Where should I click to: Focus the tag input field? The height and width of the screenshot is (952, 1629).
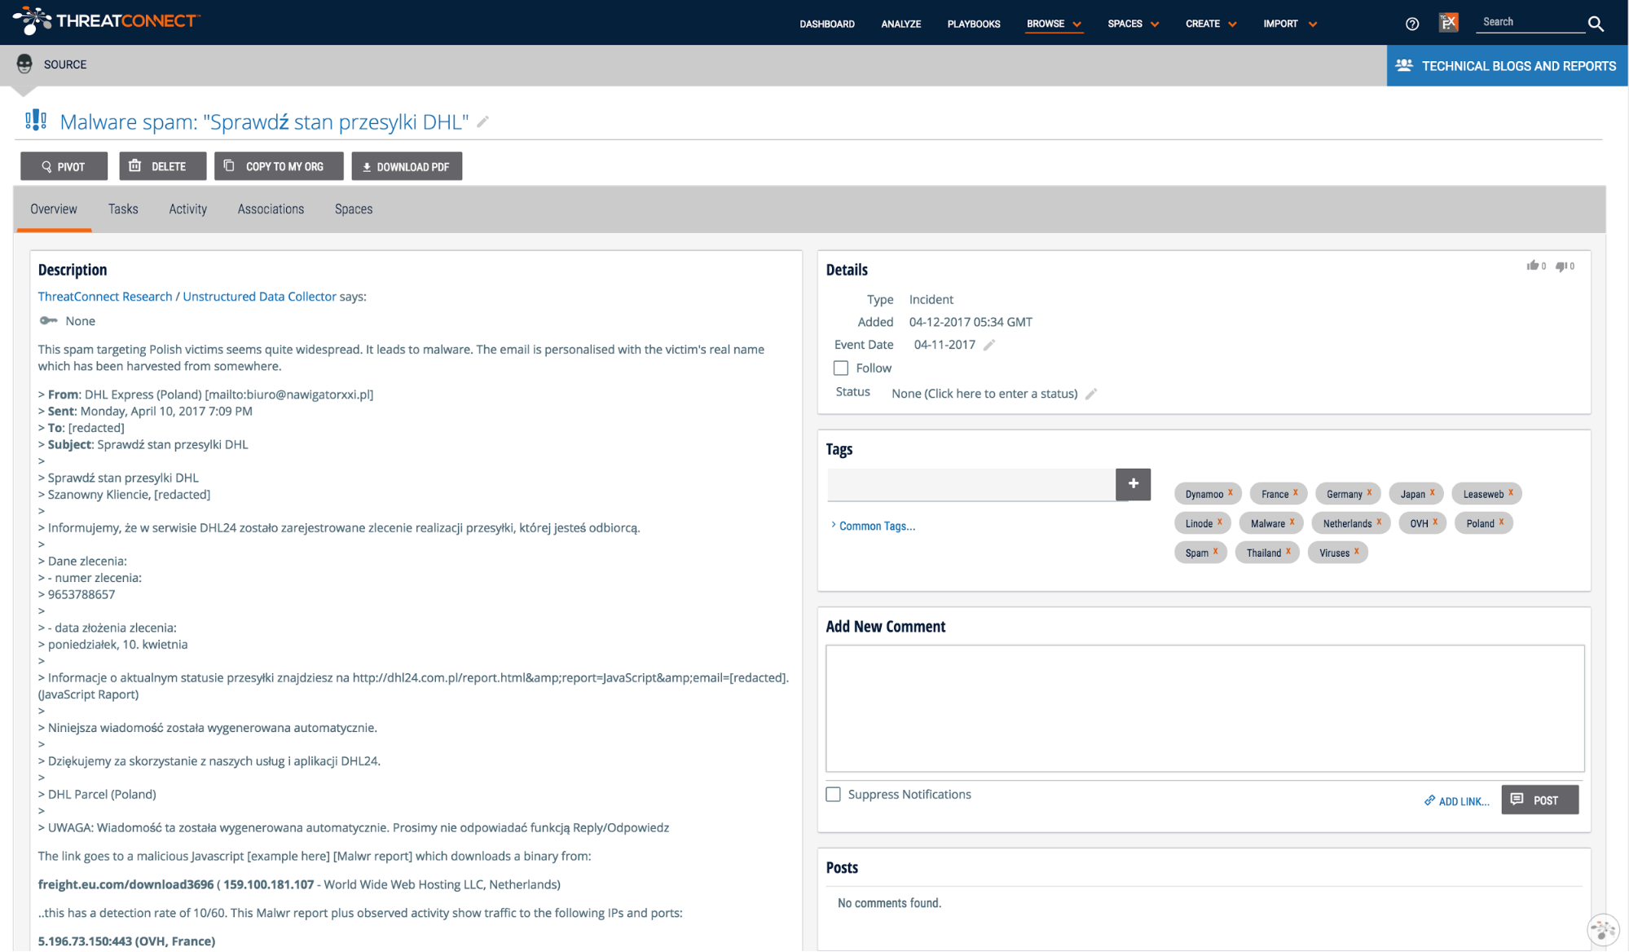click(x=971, y=484)
